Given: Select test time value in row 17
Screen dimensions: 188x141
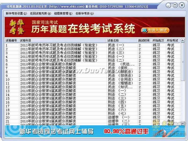Looking at the screenshot, I should (140, 106).
